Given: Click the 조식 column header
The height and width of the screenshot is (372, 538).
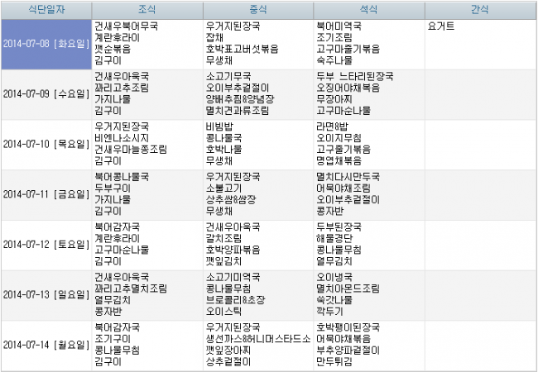Looking at the screenshot, I should [x=146, y=9].
